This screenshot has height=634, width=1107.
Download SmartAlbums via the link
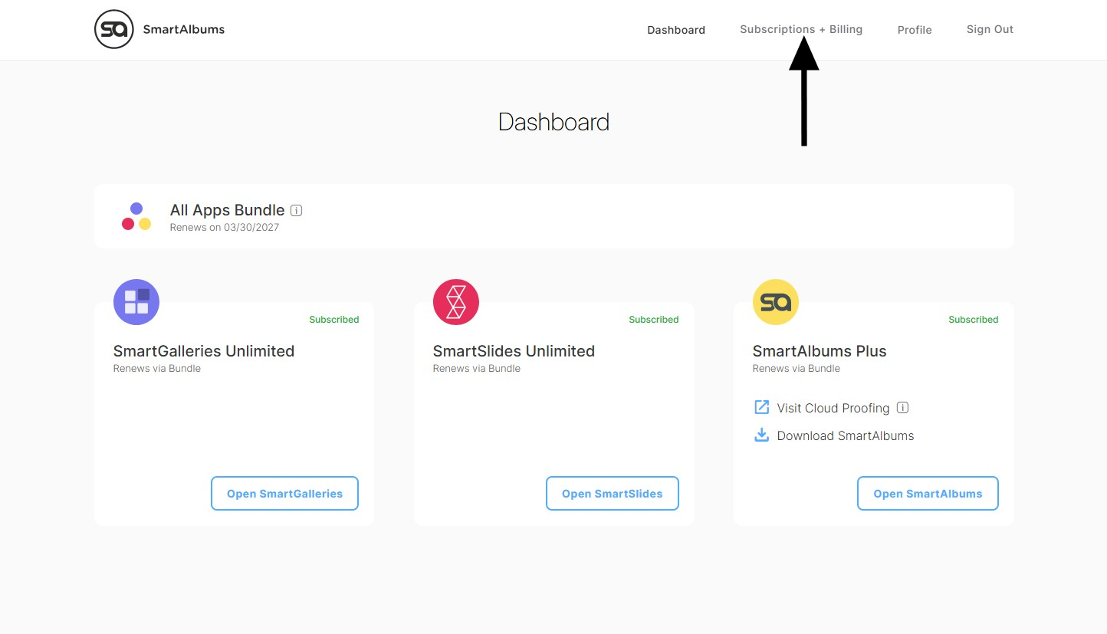[846, 435]
